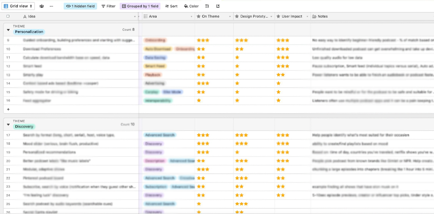
Task: Open the Area column dropdown arrow
Action: (x=191, y=17)
